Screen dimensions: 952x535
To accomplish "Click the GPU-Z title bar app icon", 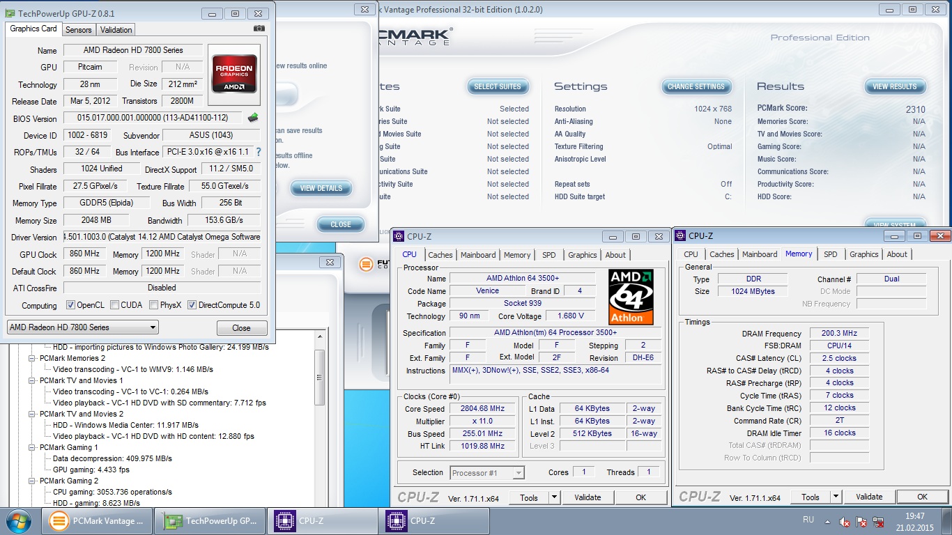I will [8, 13].
